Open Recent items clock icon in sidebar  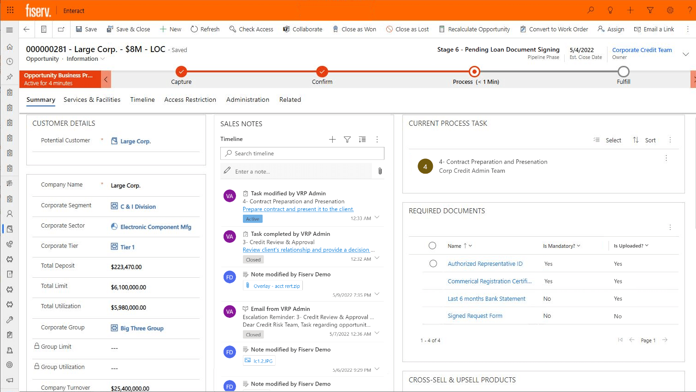tap(9, 62)
